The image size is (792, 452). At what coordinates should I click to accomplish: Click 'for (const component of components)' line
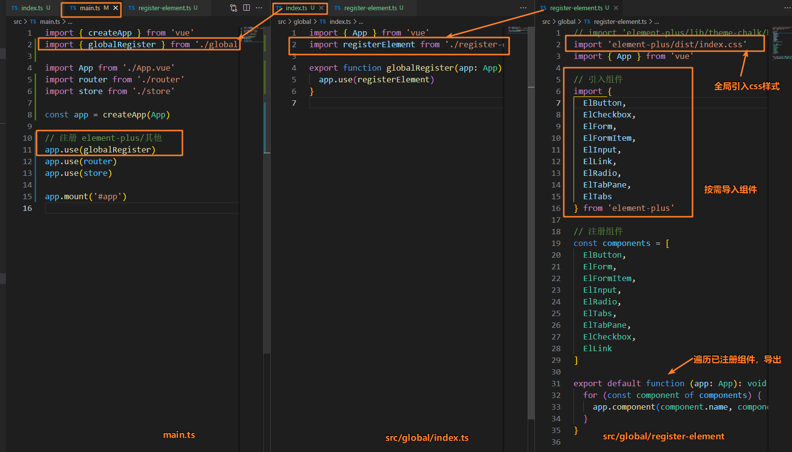pyautogui.click(x=672, y=395)
